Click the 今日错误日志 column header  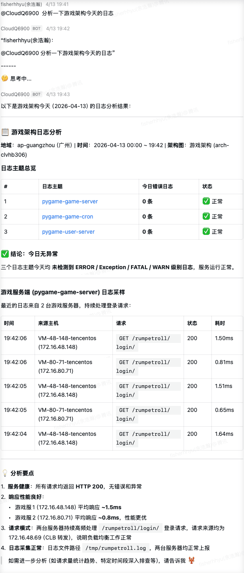click(157, 186)
